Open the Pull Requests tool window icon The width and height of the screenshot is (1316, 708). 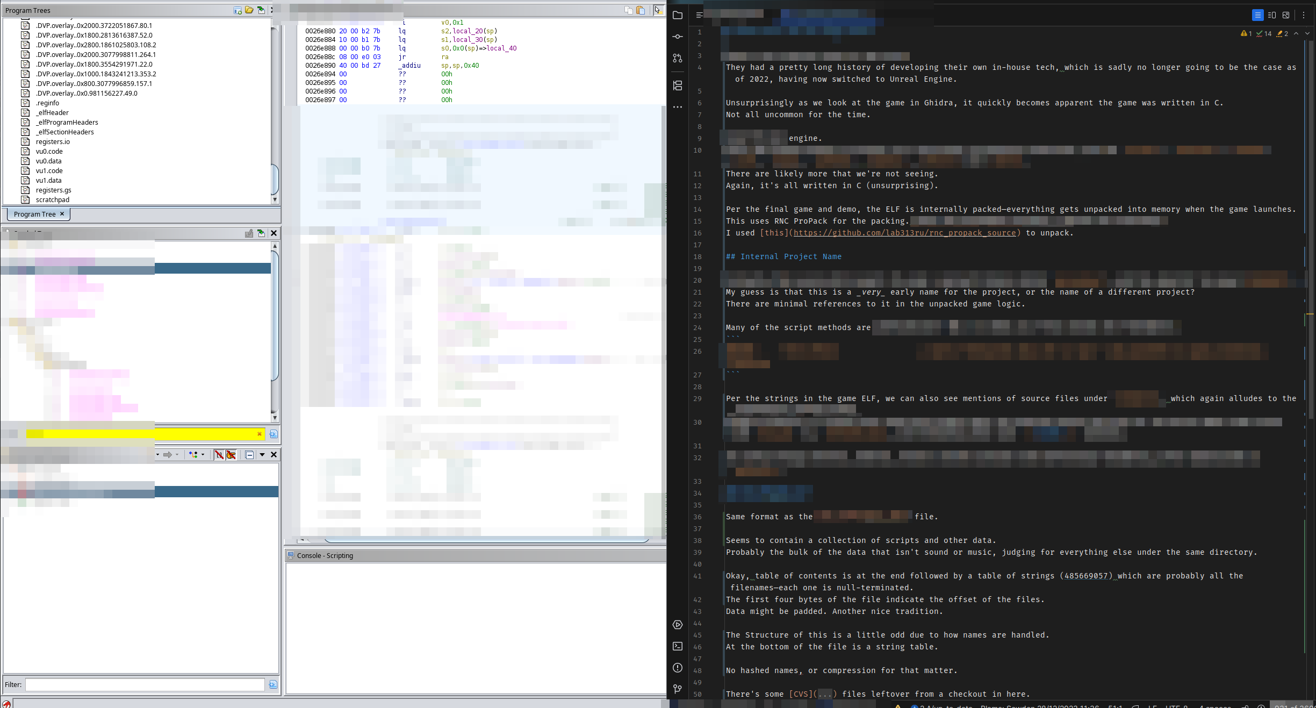pyautogui.click(x=678, y=58)
